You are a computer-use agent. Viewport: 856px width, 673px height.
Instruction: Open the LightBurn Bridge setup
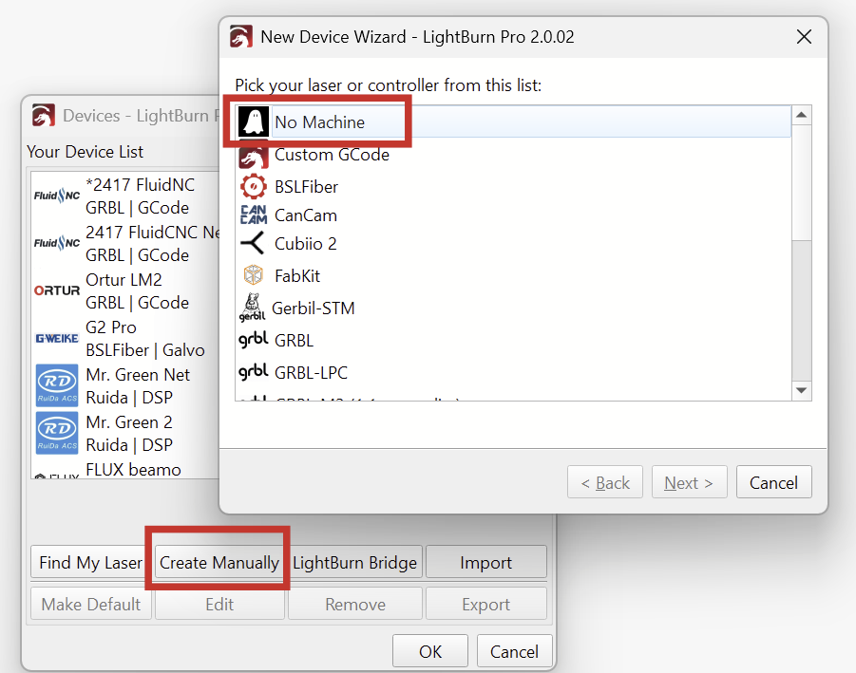click(355, 563)
